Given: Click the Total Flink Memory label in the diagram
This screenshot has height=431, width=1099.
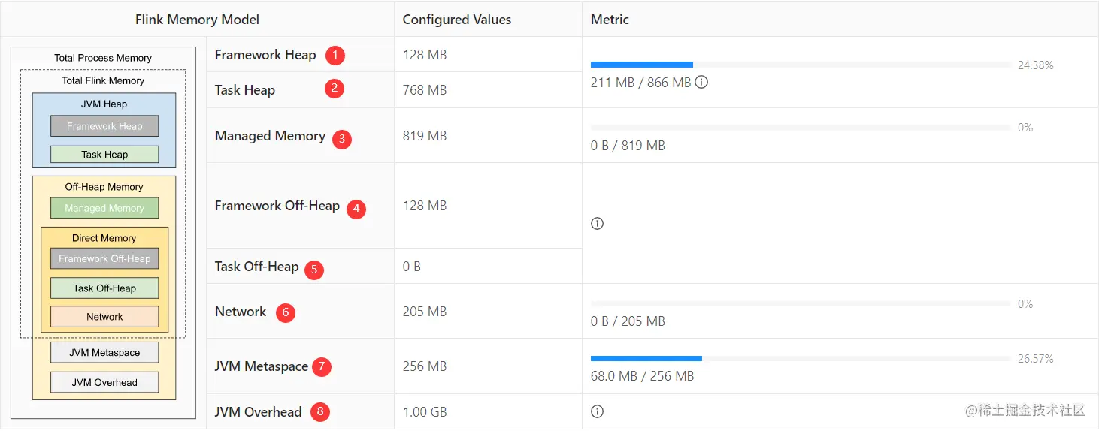Looking at the screenshot, I should (103, 80).
